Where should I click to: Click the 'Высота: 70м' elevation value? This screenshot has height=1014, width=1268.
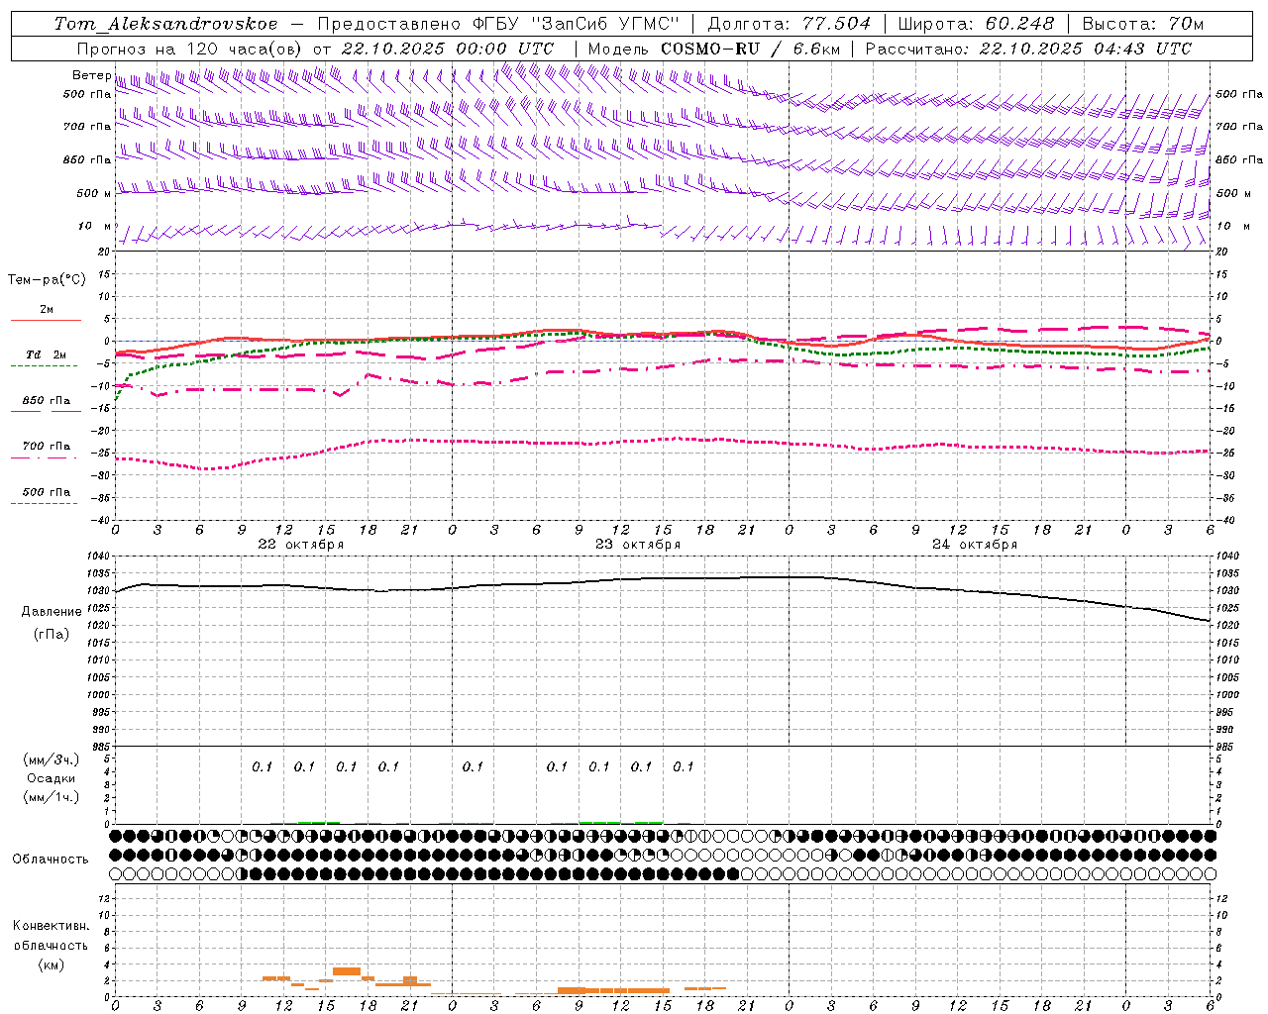(1143, 24)
